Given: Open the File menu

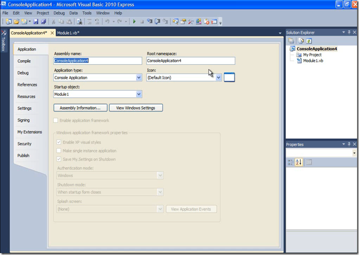Looking at the screenshot, I should [5, 13].
